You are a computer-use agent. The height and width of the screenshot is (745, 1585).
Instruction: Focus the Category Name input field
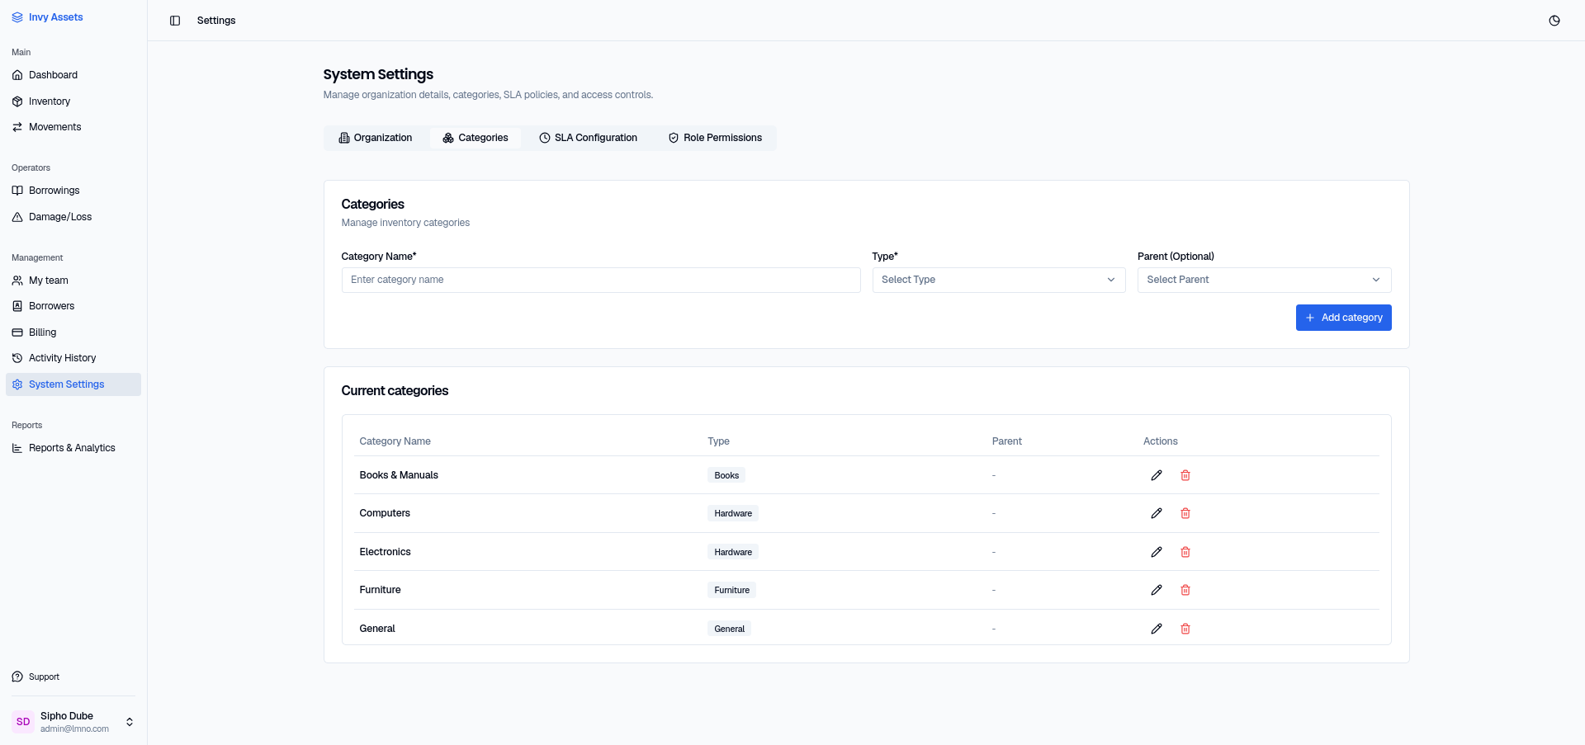coord(601,280)
